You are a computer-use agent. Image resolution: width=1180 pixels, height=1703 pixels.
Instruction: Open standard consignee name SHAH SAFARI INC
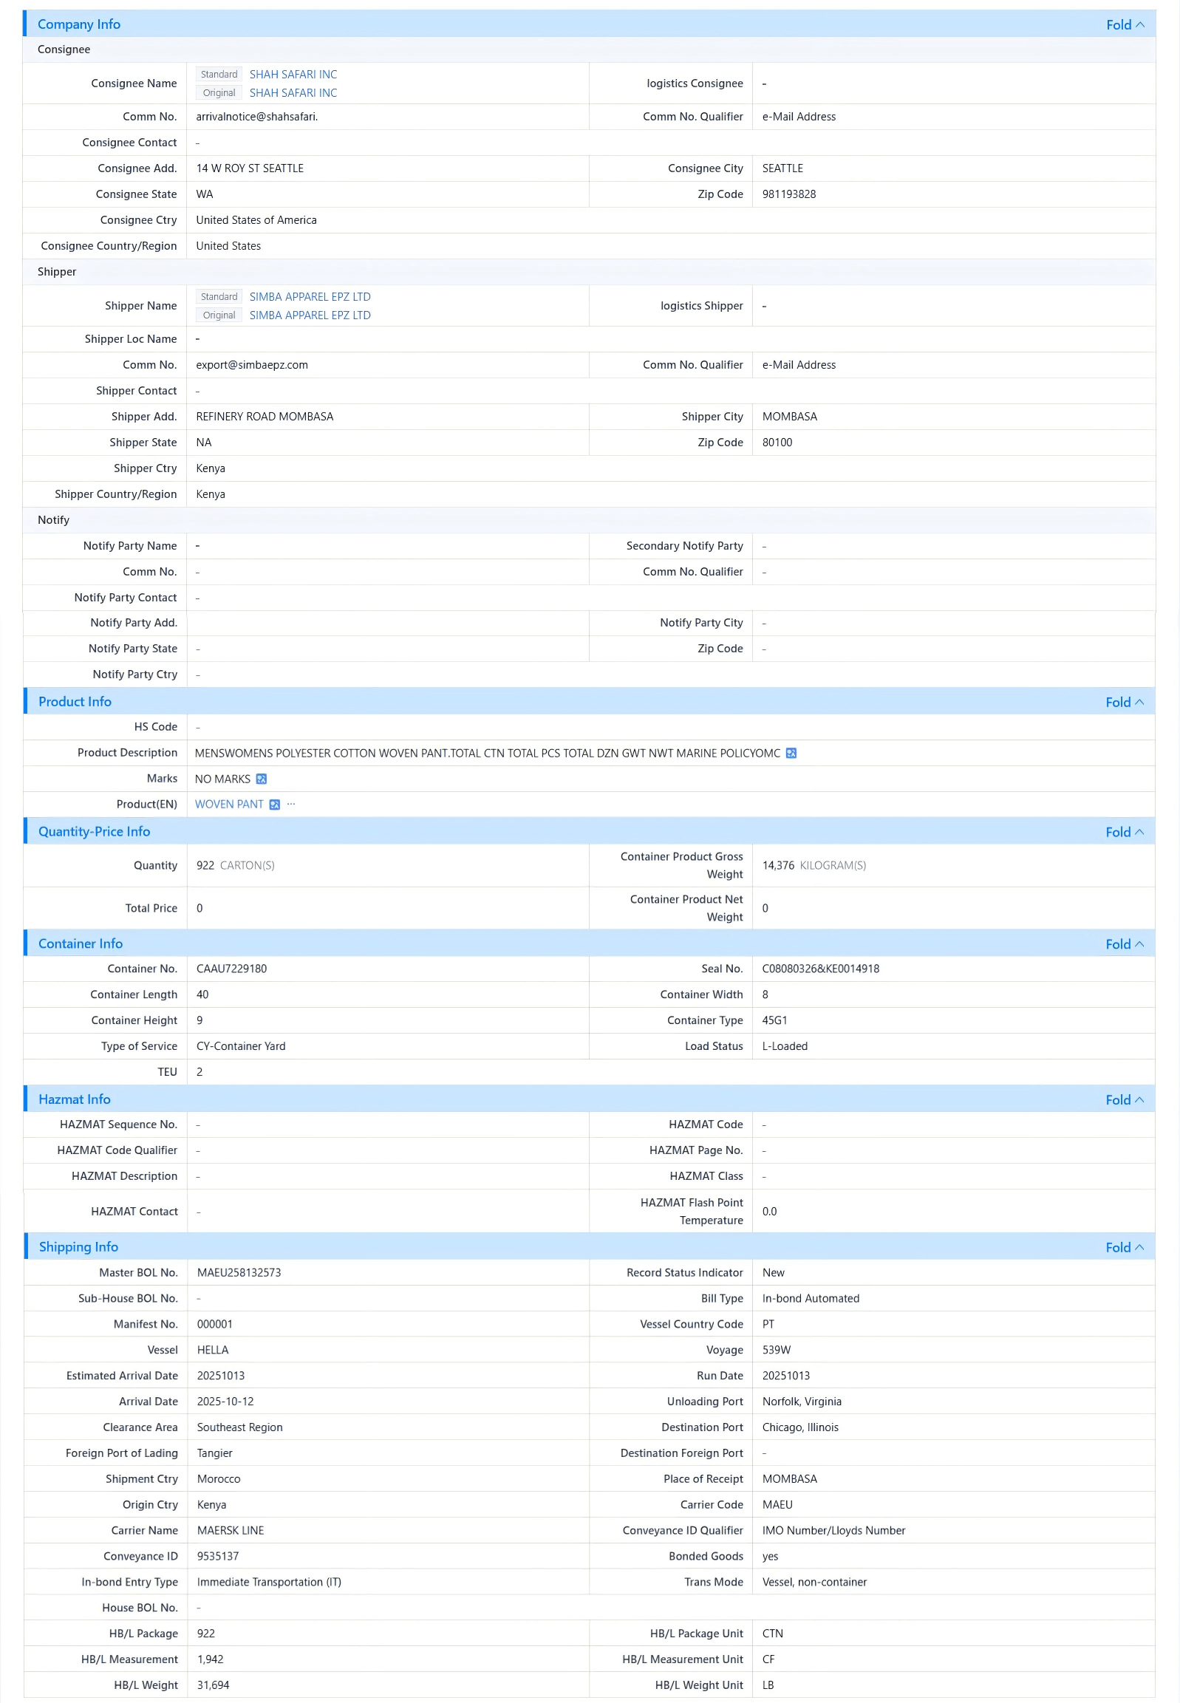(x=293, y=75)
